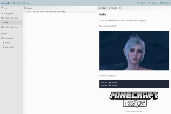Image resolution: width=171 pixels, height=114 pixels.
Task: Click the Example title link
Action: pyautogui.click(x=6, y=3)
